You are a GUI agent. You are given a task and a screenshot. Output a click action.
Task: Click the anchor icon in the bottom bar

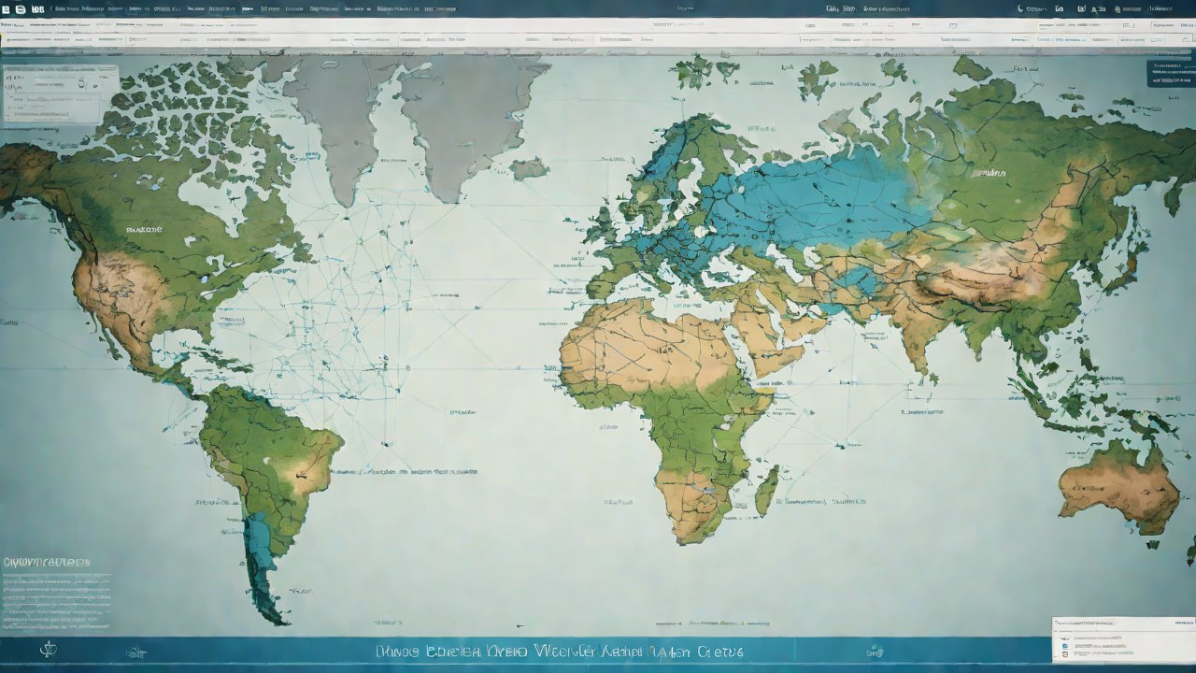point(48,651)
